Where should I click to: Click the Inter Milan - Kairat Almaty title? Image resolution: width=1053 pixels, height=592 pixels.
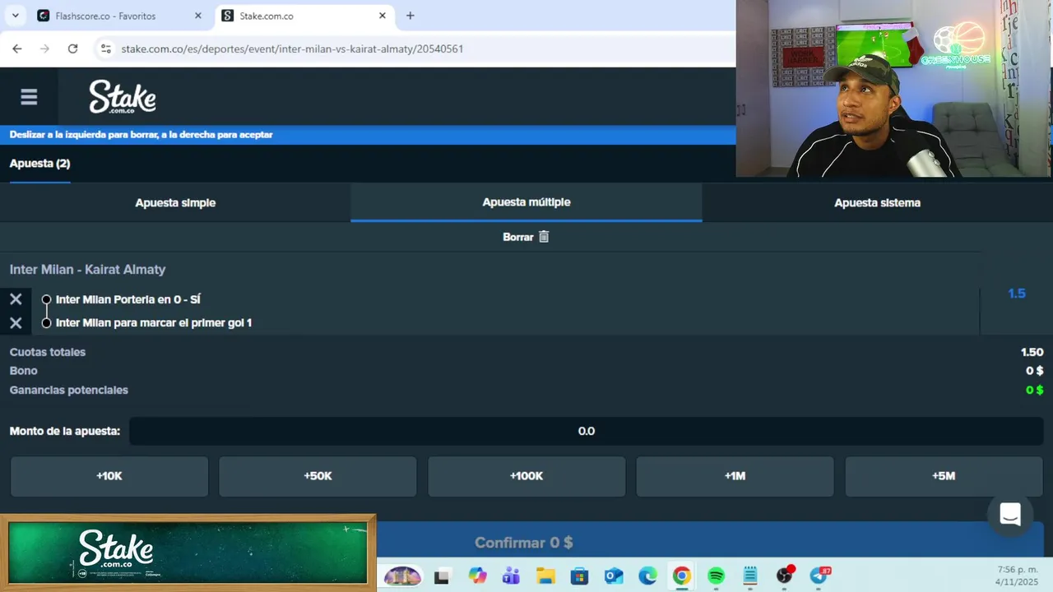click(87, 270)
